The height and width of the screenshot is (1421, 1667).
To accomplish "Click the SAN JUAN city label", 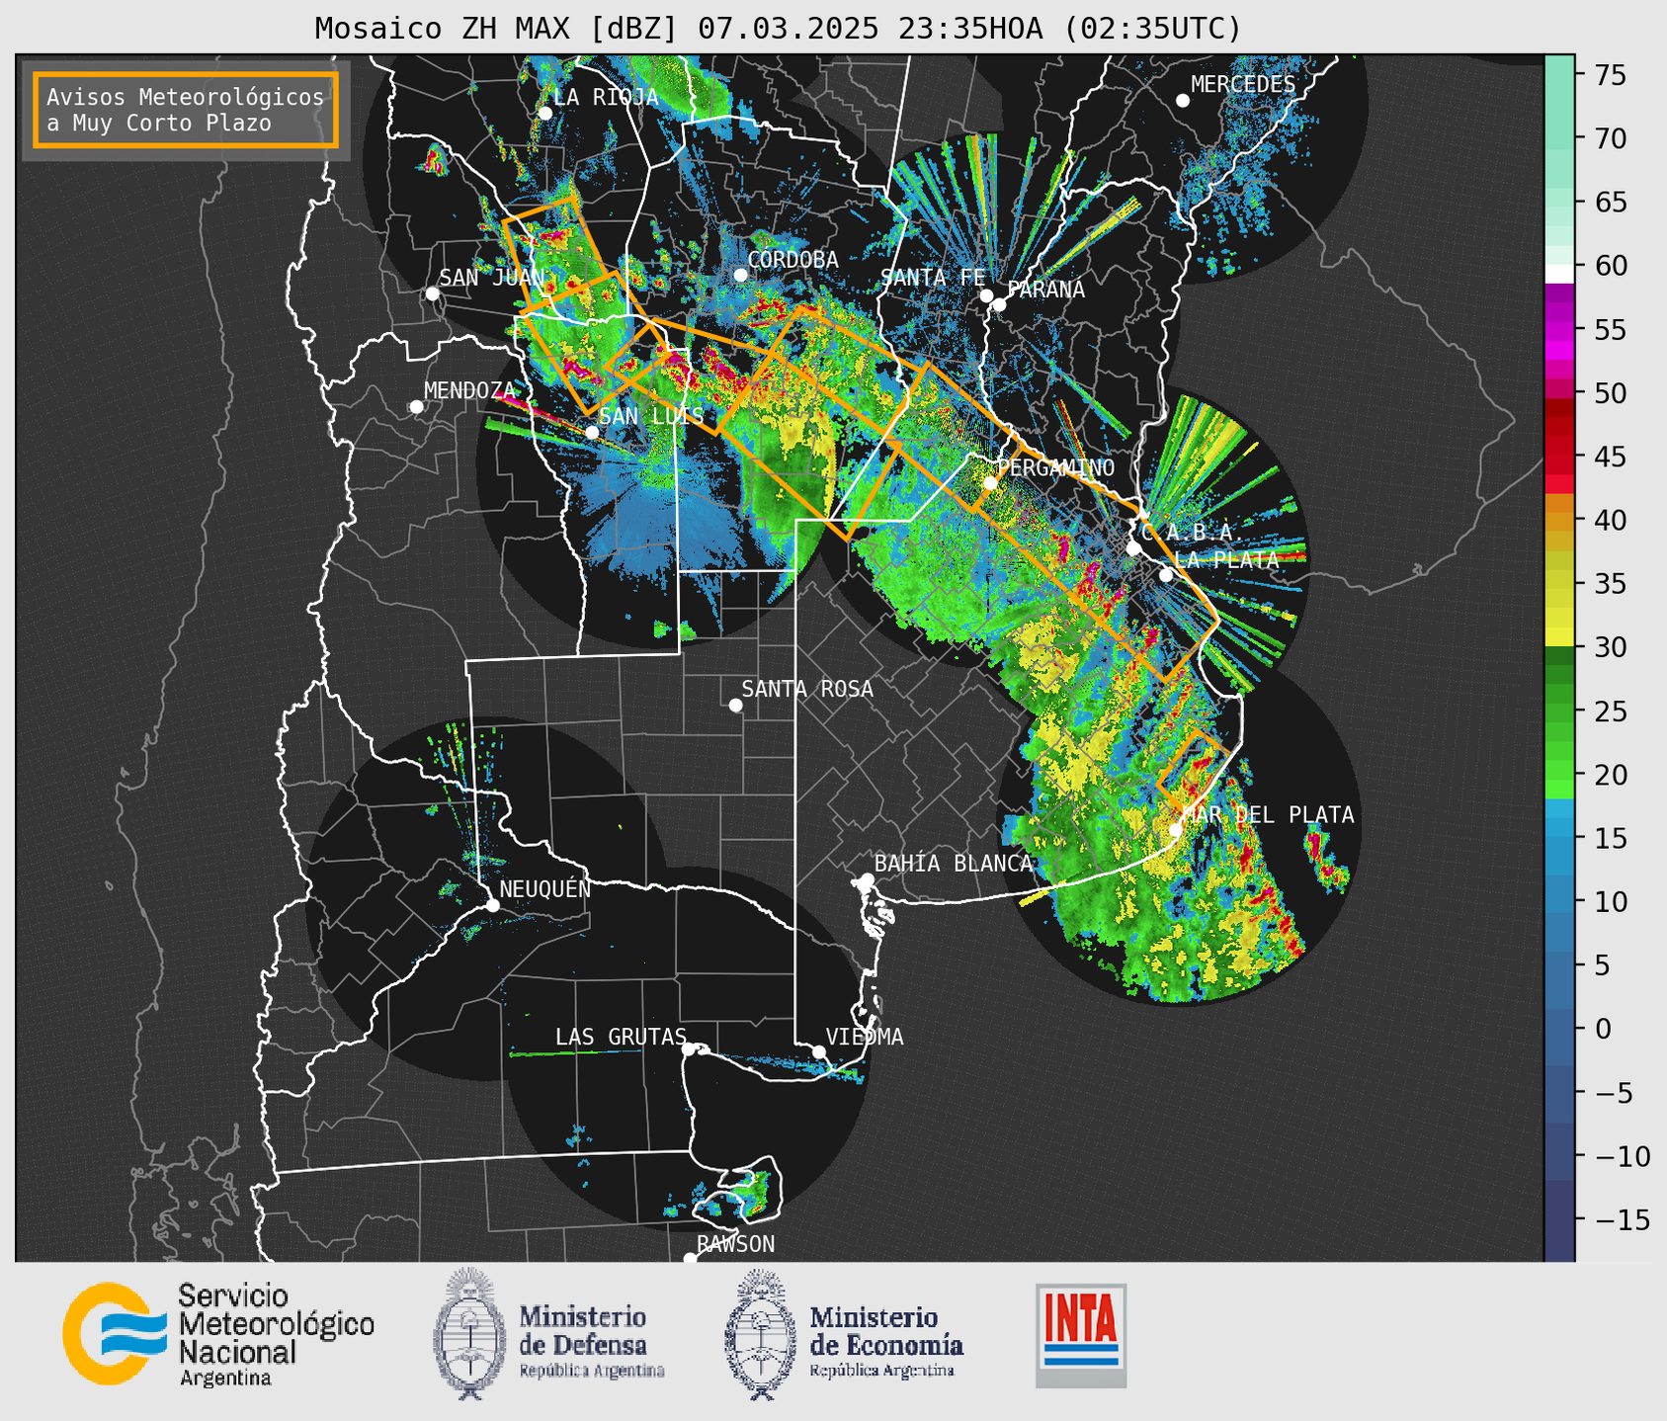I will click(492, 278).
